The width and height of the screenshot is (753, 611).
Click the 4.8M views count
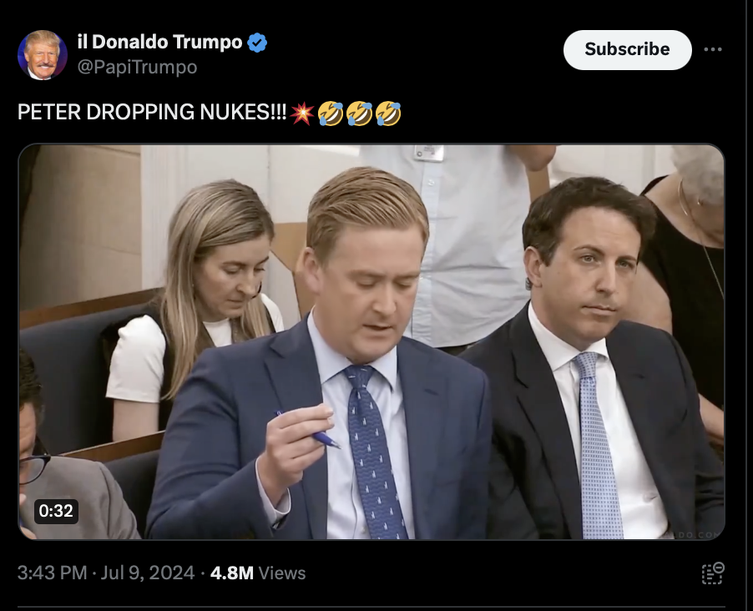point(231,573)
